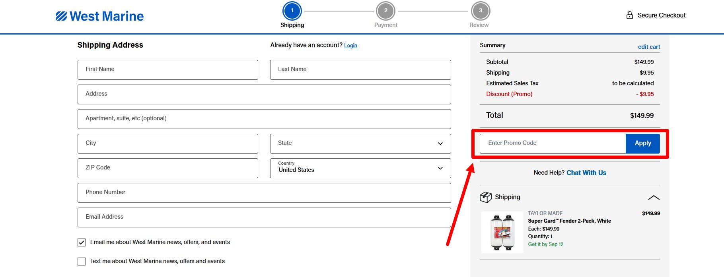
Task: Collapse the Shipping section chevron
Action: pyautogui.click(x=654, y=198)
